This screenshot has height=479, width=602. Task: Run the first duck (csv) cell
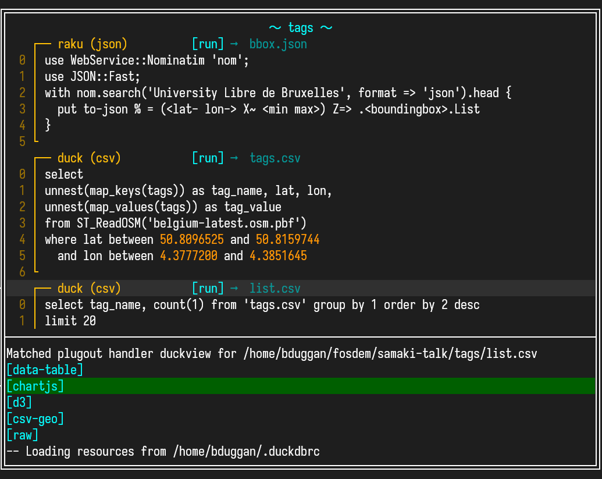(207, 158)
